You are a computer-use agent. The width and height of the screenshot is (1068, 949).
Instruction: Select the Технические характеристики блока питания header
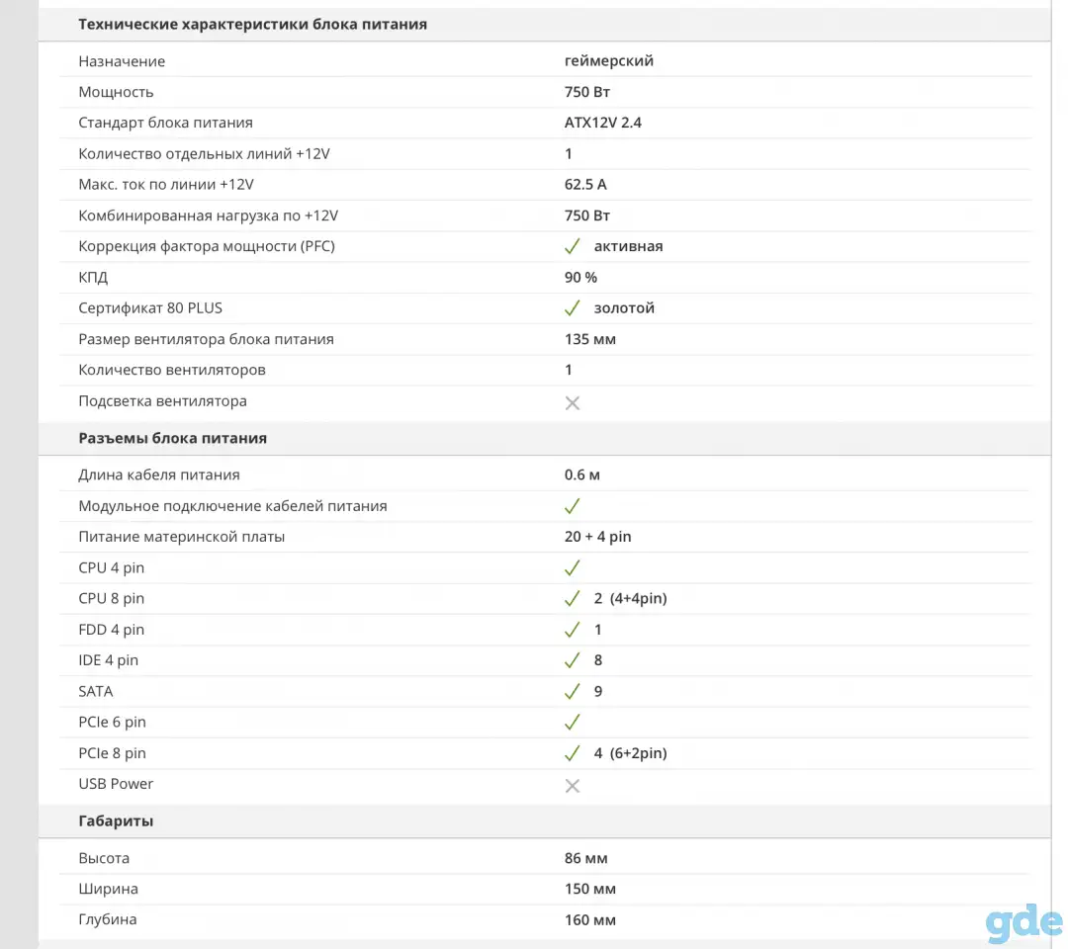tap(253, 25)
